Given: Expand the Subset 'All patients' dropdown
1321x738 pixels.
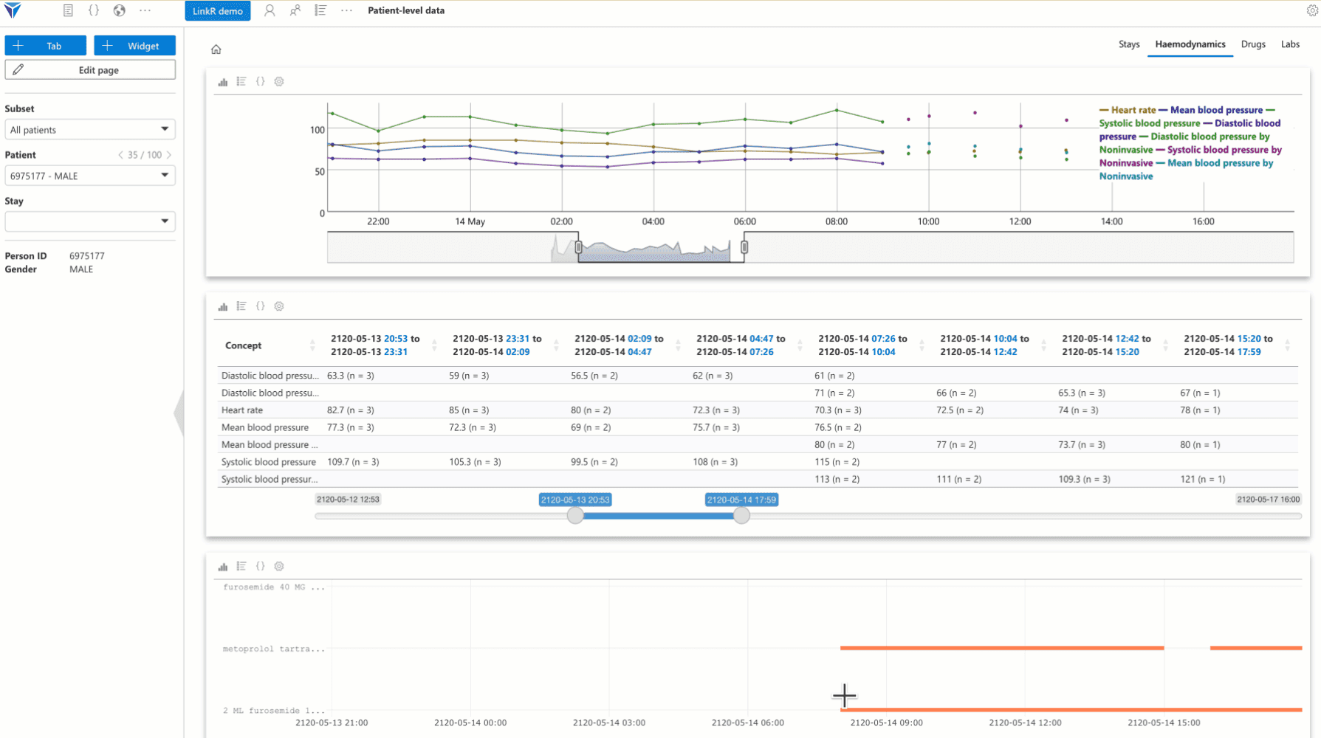Looking at the screenshot, I should [90, 129].
